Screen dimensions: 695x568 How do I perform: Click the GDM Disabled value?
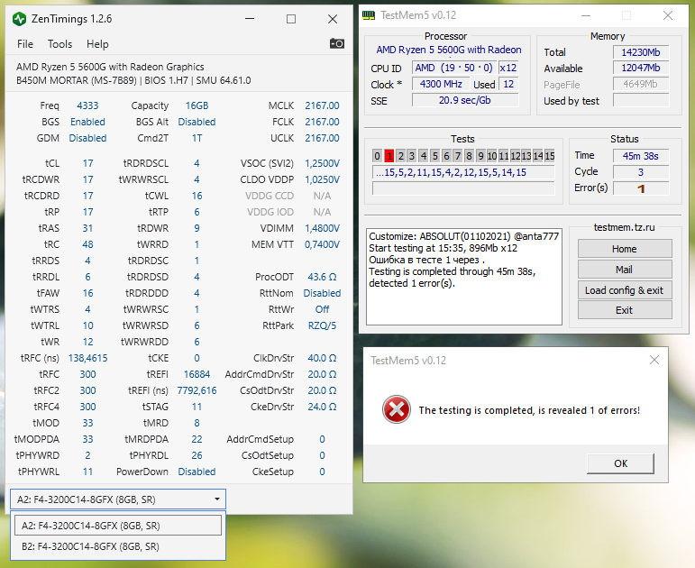87,138
